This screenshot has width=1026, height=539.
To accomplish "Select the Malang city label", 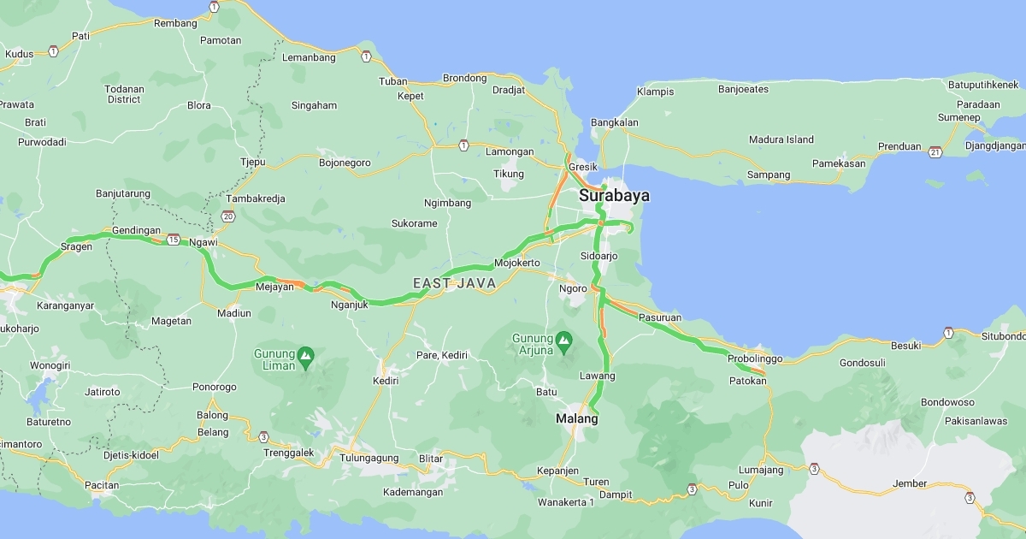I will tap(577, 419).
